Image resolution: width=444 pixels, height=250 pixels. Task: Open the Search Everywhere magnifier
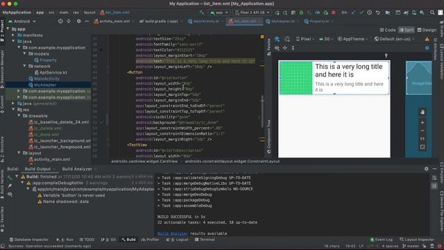(432, 12)
